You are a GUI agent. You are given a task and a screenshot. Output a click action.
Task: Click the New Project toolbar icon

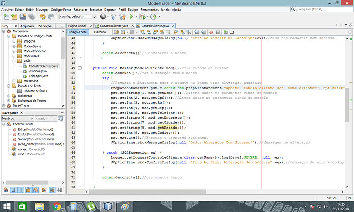coord(14,17)
